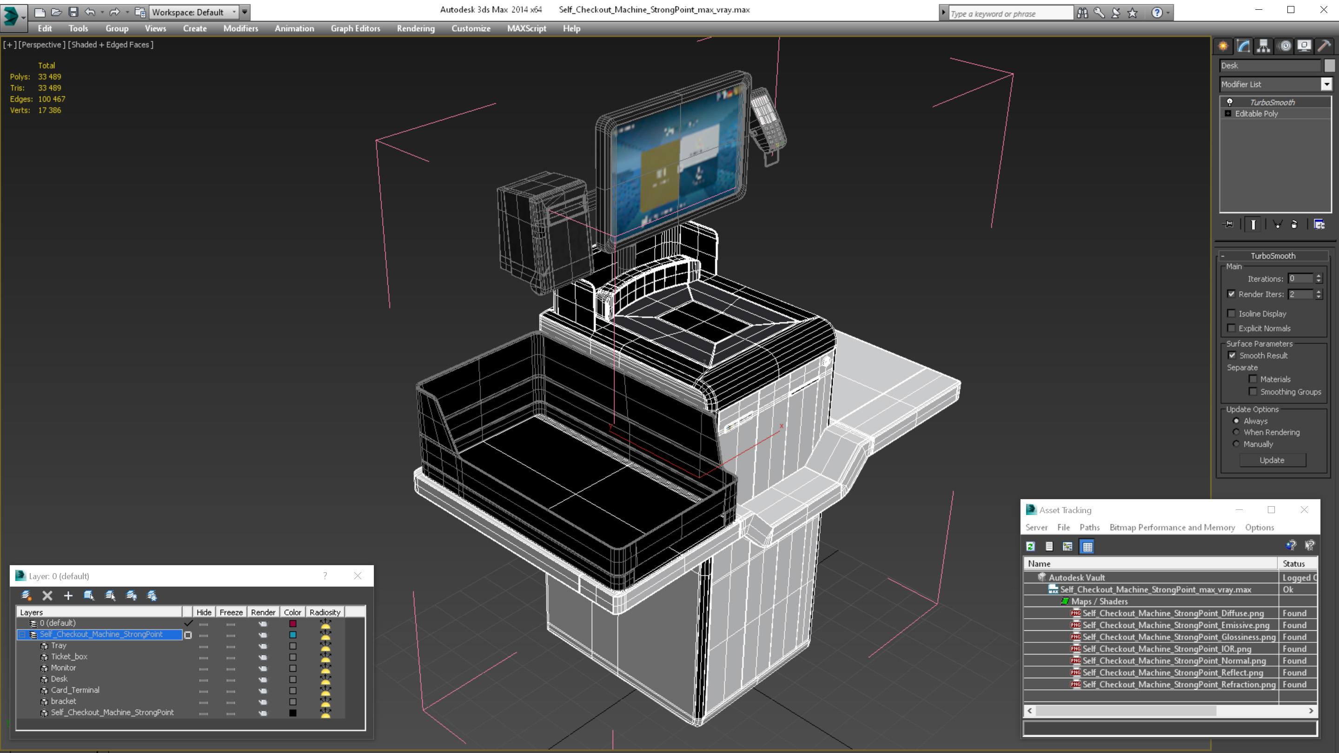
Task: Toggle Smooth Result checkbox in TurboSmooth
Action: click(x=1232, y=355)
